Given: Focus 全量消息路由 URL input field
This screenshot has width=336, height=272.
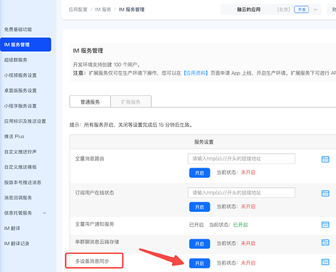Looking at the screenshot, I should (x=241, y=159).
